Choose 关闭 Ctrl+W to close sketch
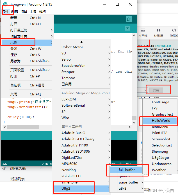This screenshot has height=195, width=178. coord(26,49)
